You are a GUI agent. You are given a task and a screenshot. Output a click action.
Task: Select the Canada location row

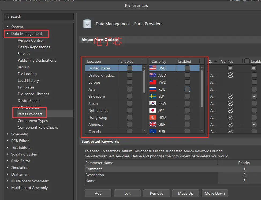[x=113, y=131]
